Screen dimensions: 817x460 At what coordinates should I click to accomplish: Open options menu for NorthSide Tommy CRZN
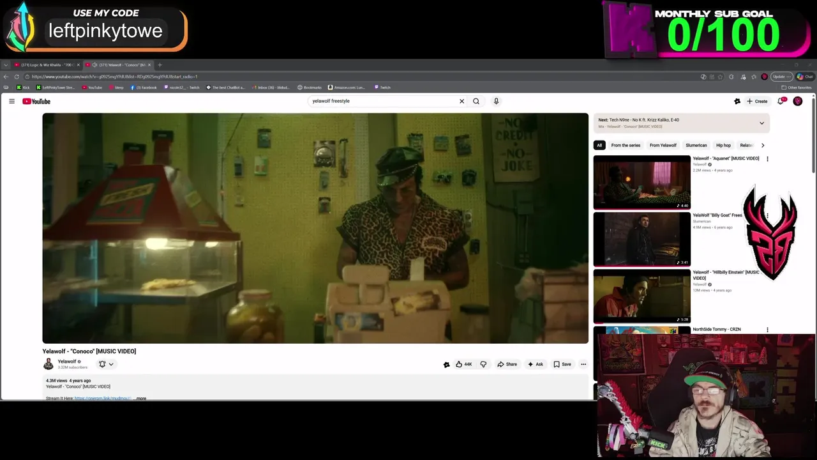[767, 330]
